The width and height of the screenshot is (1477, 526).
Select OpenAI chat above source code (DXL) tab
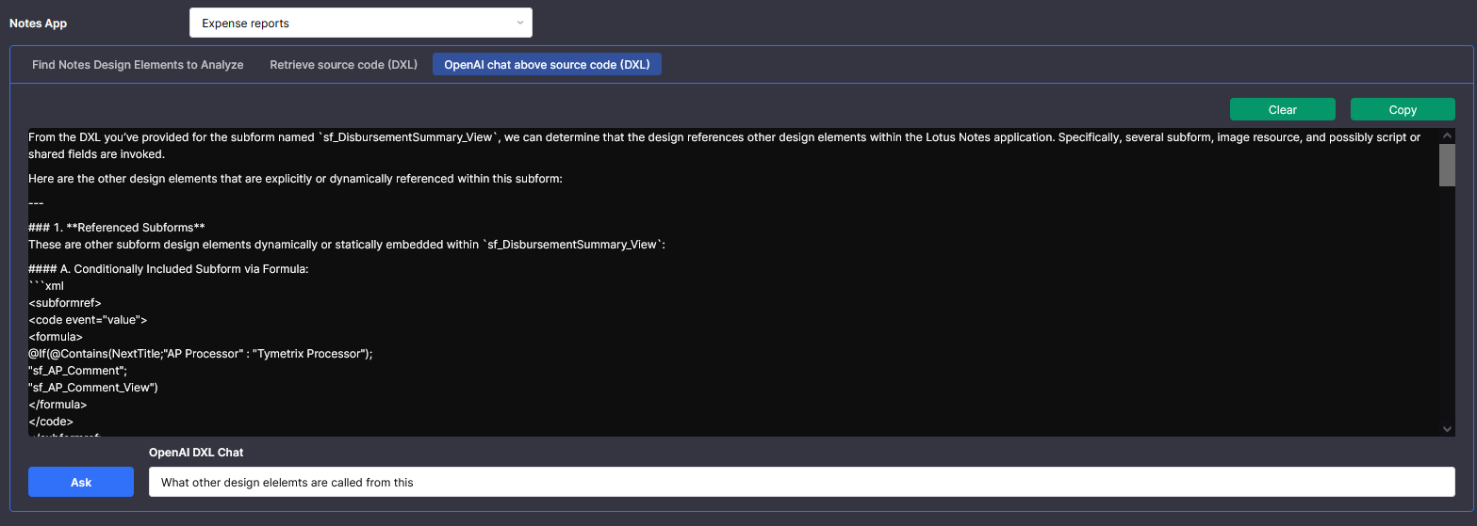tap(547, 65)
